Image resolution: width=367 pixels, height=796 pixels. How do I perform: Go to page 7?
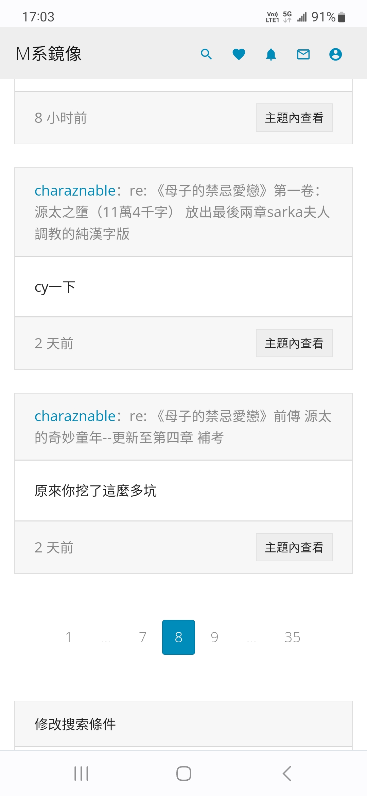pos(143,637)
